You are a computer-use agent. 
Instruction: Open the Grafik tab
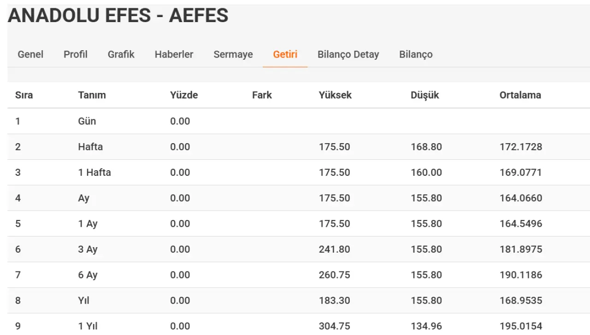click(x=121, y=54)
